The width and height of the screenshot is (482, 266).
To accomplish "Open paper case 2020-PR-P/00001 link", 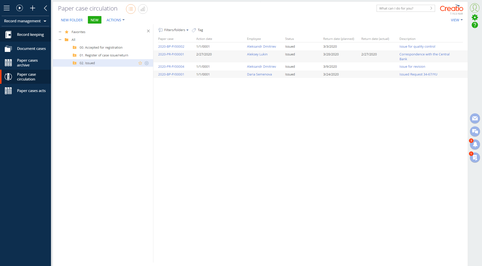I will 171,54.
